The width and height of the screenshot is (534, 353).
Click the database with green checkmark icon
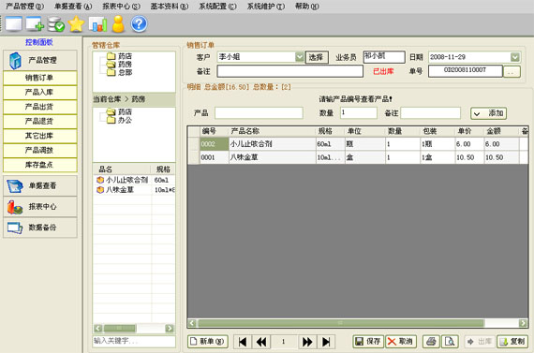click(56, 24)
